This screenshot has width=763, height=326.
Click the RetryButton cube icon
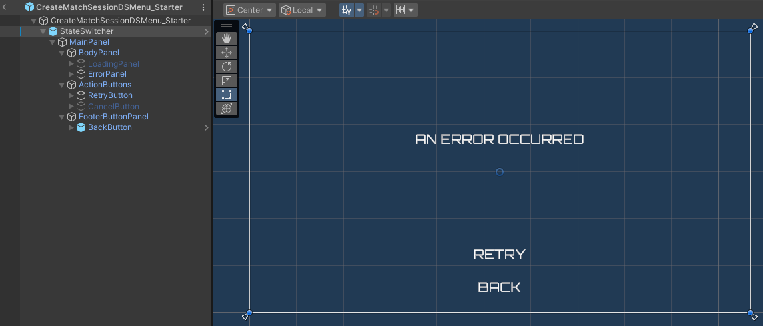(x=81, y=95)
